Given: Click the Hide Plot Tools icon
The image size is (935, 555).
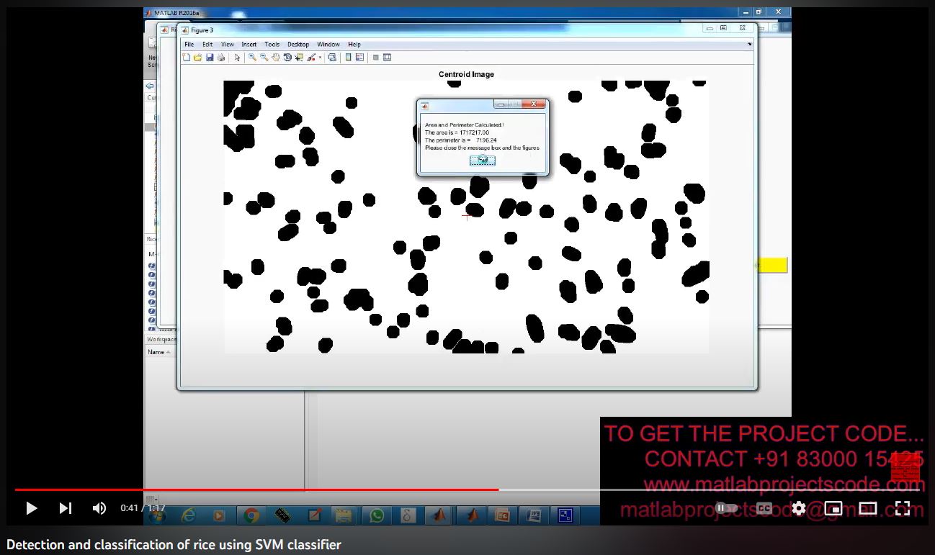Looking at the screenshot, I should click(376, 58).
